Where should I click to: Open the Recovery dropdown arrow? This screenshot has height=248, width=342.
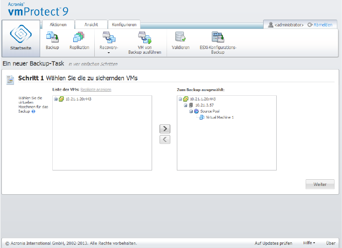point(109,53)
